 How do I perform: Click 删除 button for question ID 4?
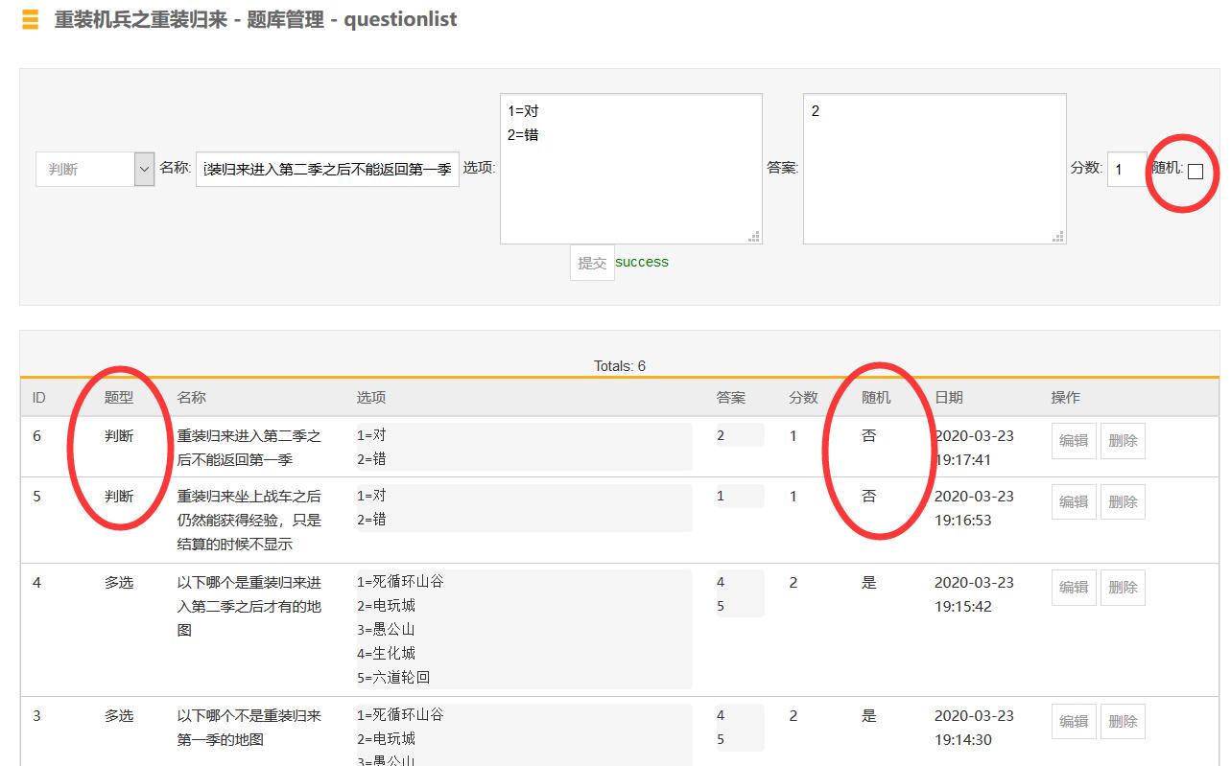(1123, 588)
